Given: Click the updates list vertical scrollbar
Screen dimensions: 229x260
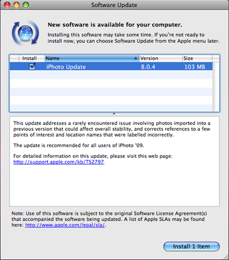Looking at the screenshot, I should tap(216, 87).
